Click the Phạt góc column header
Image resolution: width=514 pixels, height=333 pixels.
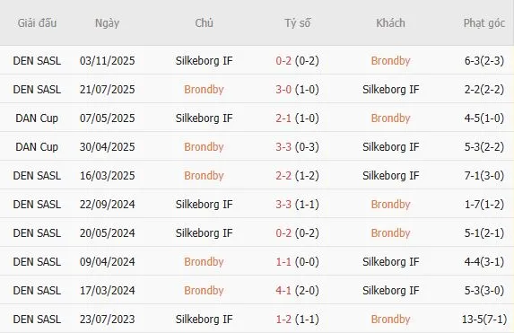coord(484,23)
